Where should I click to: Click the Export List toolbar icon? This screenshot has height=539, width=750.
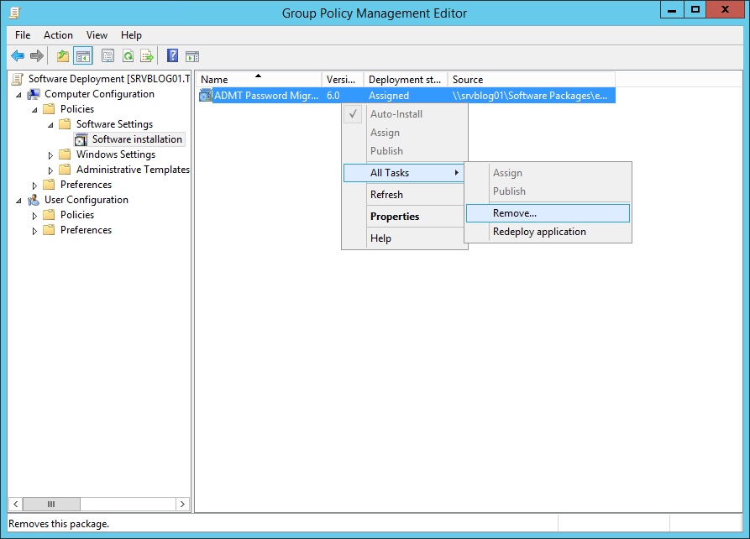[147, 55]
